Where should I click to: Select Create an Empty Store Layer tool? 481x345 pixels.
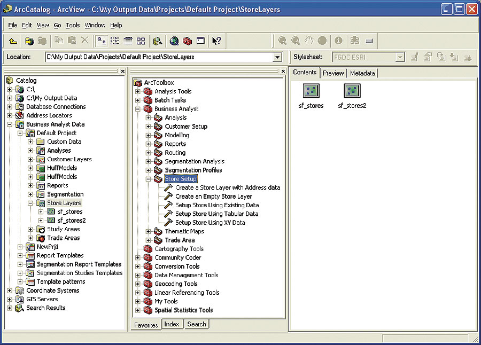pyautogui.click(x=213, y=197)
